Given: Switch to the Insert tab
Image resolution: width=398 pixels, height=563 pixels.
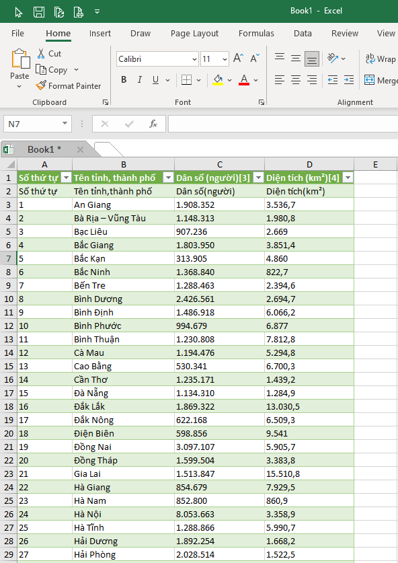Looking at the screenshot, I should (x=100, y=34).
